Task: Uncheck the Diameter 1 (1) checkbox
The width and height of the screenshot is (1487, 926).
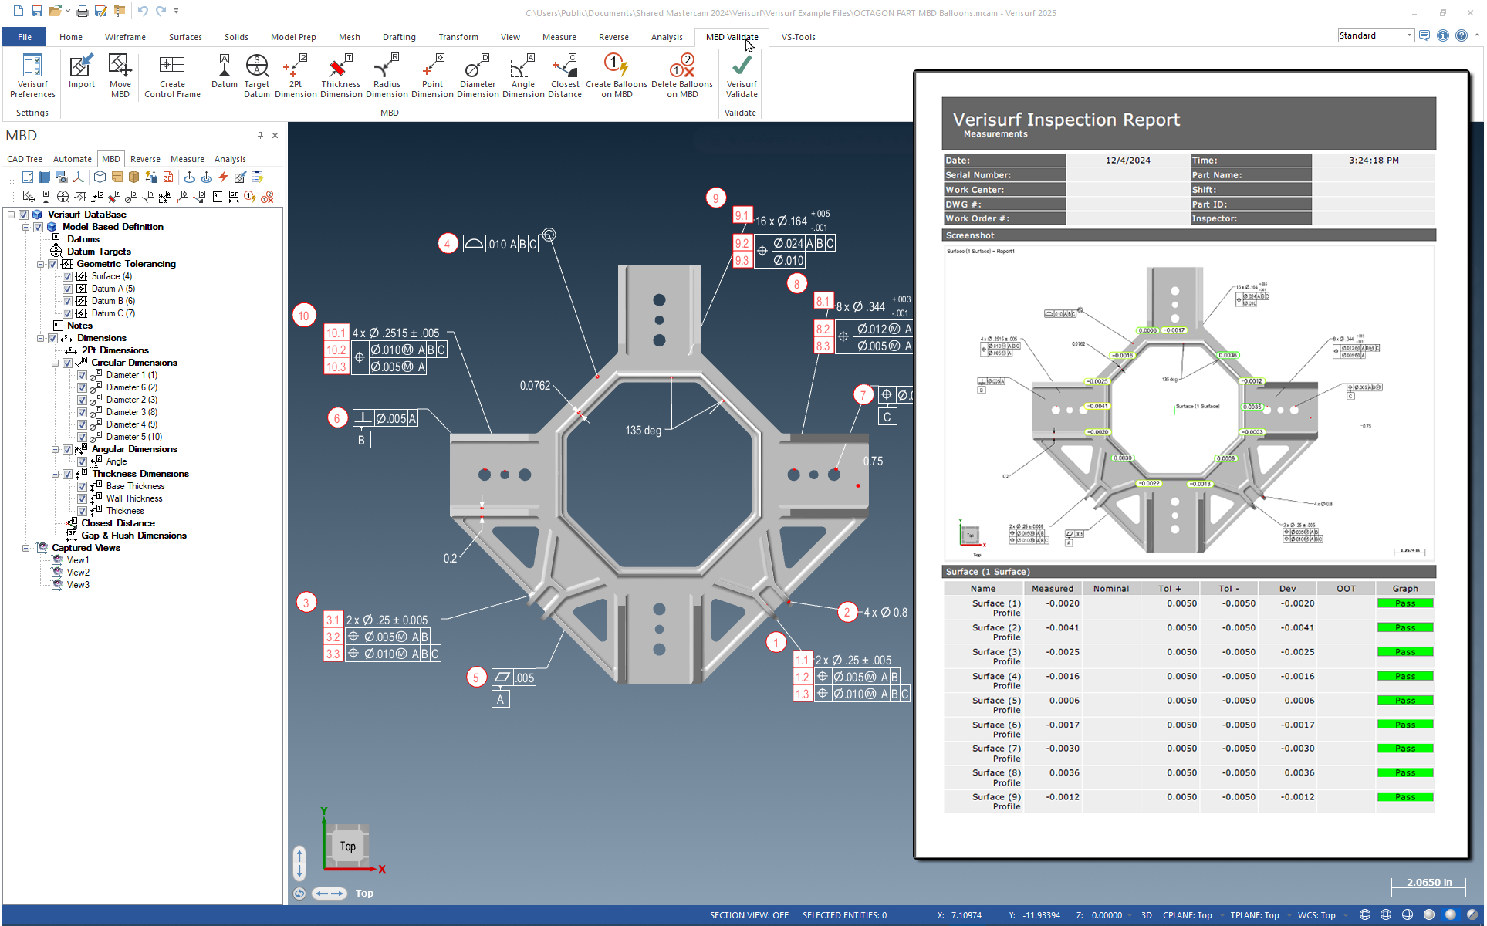Action: coord(83,375)
